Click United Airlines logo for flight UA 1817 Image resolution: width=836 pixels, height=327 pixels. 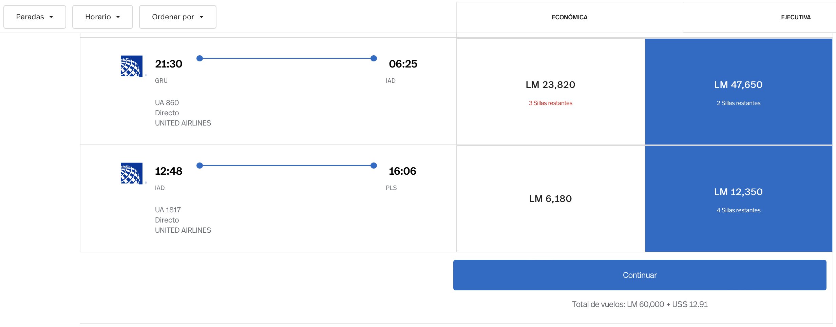click(x=132, y=173)
